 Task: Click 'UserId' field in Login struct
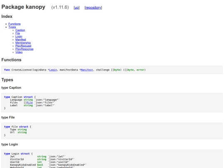point(15,162)
